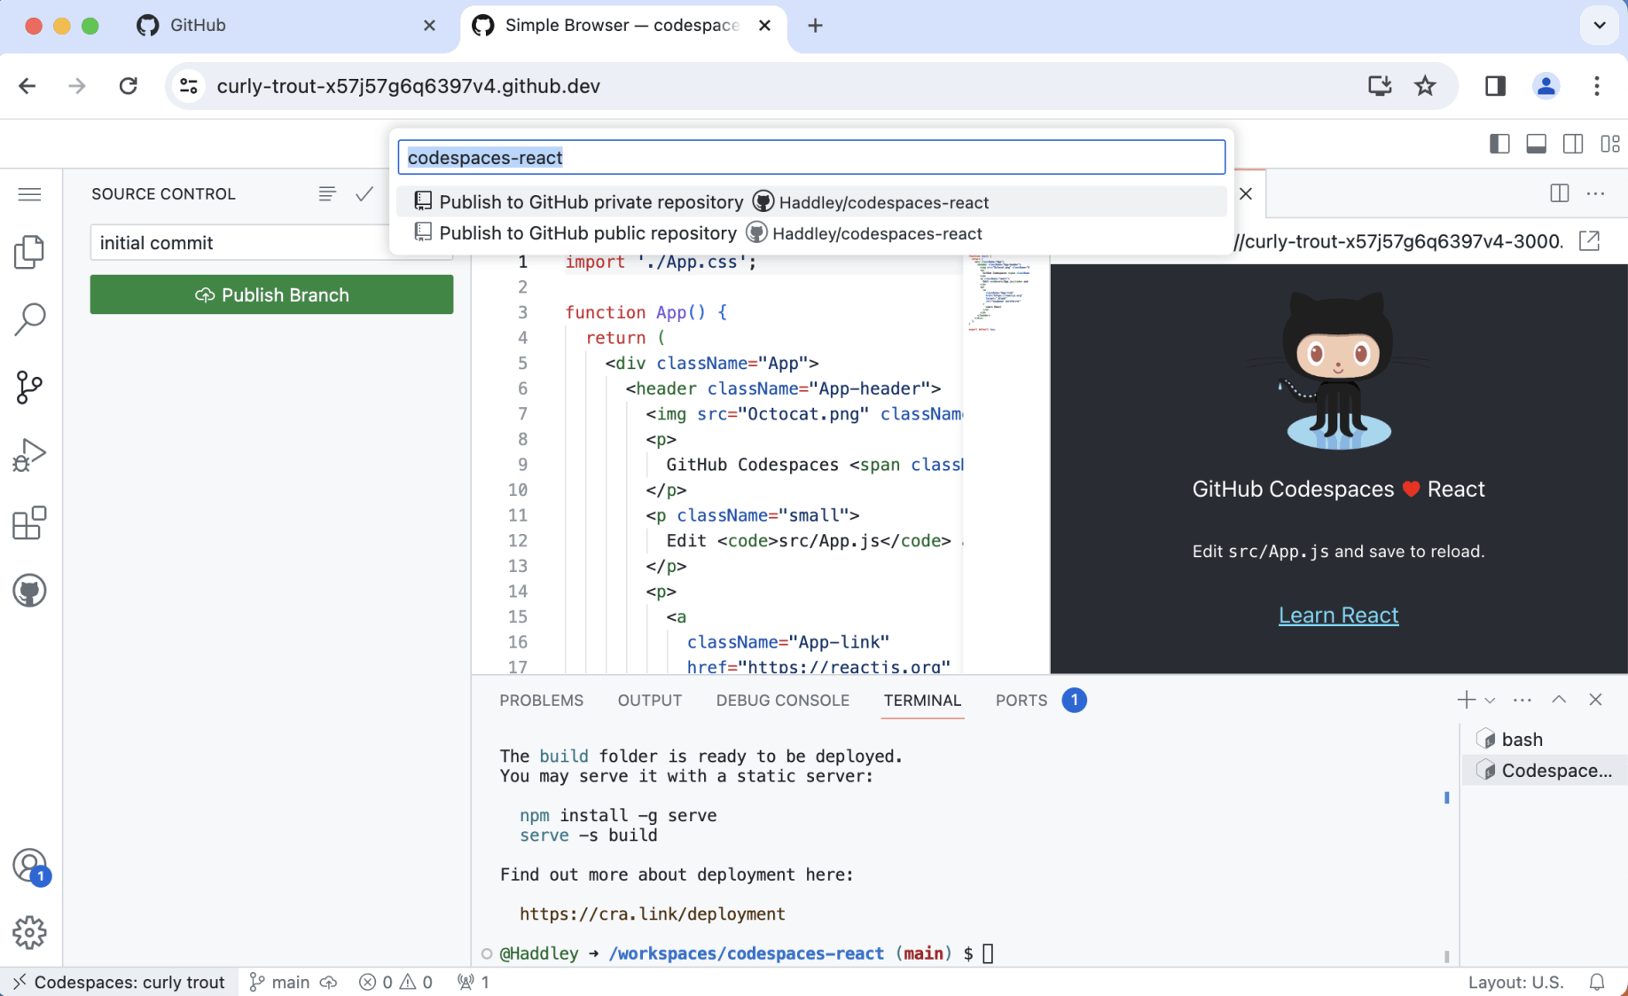Switch to the PORTS panel tab

(x=1021, y=701)
